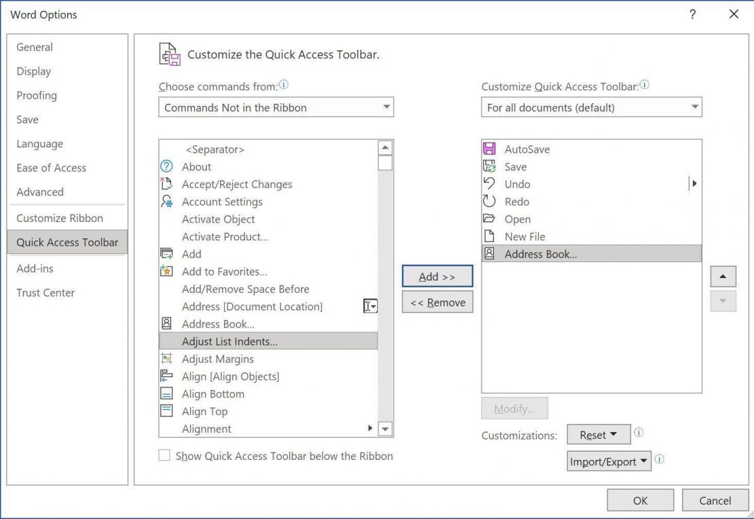Select the Account Settings icon
The image size is (754, 519).
166,201
